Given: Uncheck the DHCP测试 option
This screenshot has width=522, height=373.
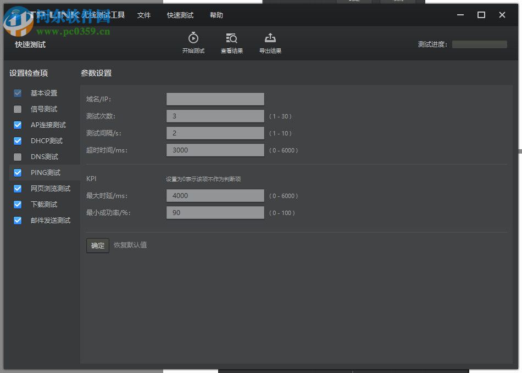Looking at the screenshot, I should 17,140.
